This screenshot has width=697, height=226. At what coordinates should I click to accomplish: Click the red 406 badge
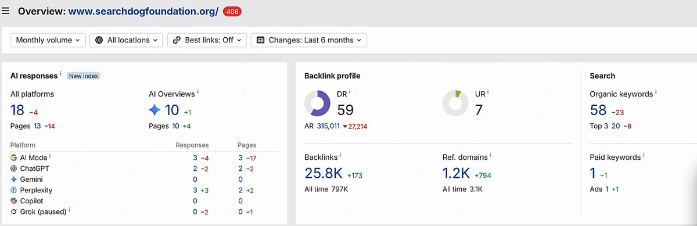tap(232, 11)
